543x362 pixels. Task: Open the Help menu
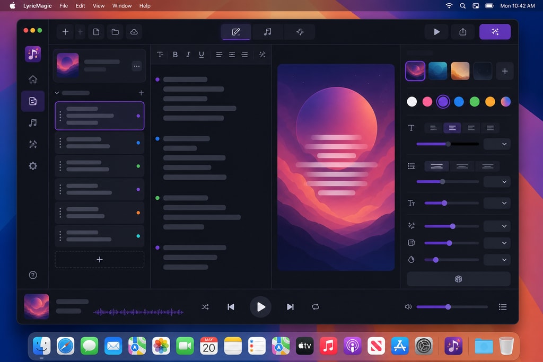point(145,5)
